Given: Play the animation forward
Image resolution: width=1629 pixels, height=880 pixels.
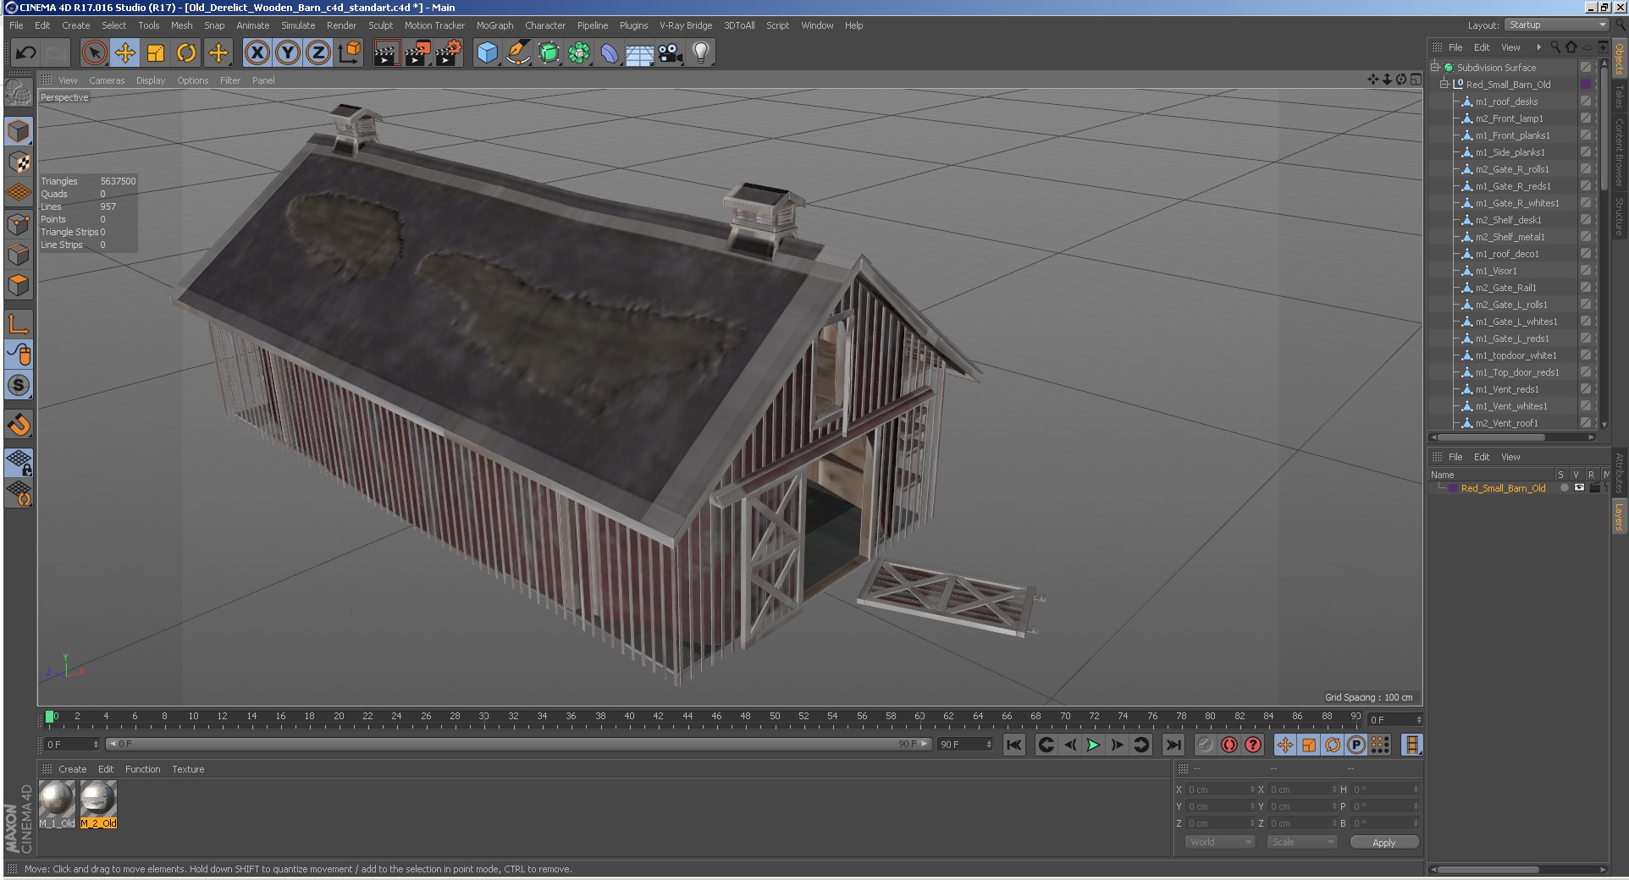Looking at the screenshot, I should 1093,745.
